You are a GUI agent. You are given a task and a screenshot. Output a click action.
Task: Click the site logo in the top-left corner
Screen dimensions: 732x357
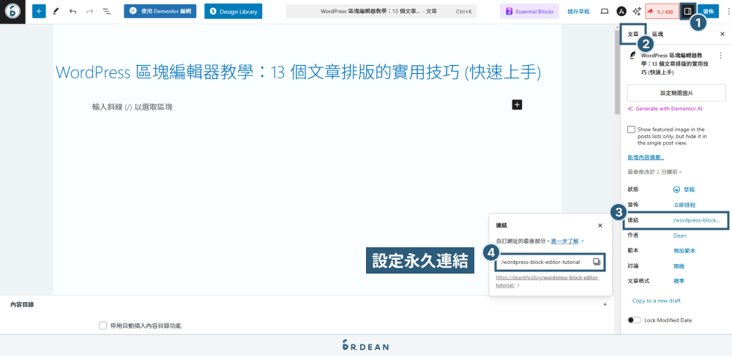point(12,12)
